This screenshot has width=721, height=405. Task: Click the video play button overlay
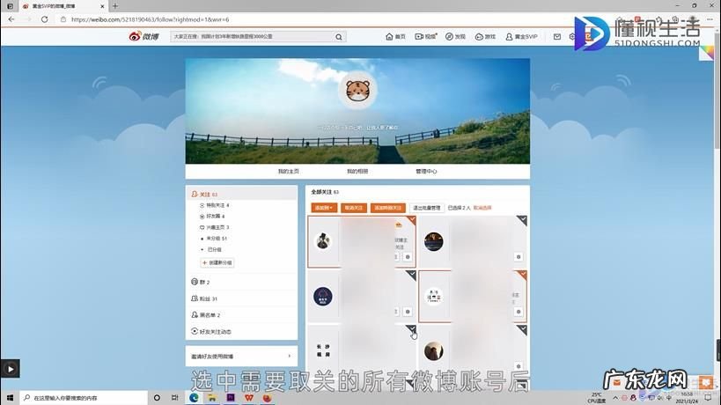pyautogui.click(x=10, y=369)
